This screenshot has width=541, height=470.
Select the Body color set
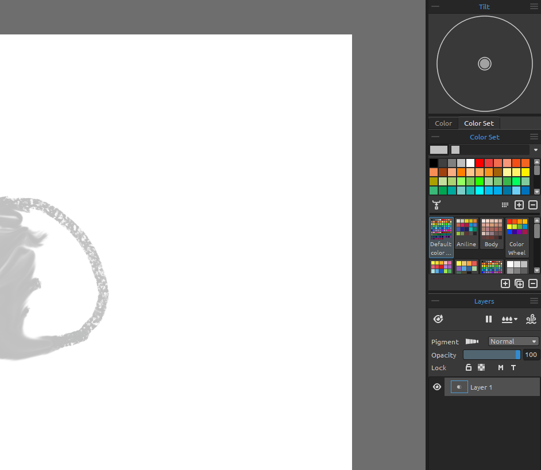click(492, 233)
